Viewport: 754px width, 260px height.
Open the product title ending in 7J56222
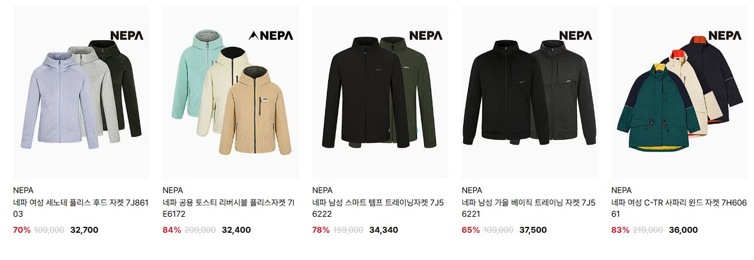(378, 208)
